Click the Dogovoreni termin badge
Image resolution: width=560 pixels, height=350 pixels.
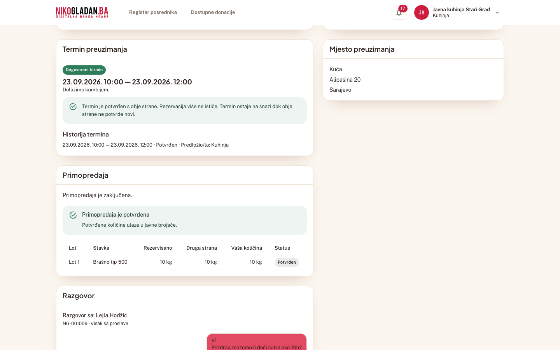(84, 70)
